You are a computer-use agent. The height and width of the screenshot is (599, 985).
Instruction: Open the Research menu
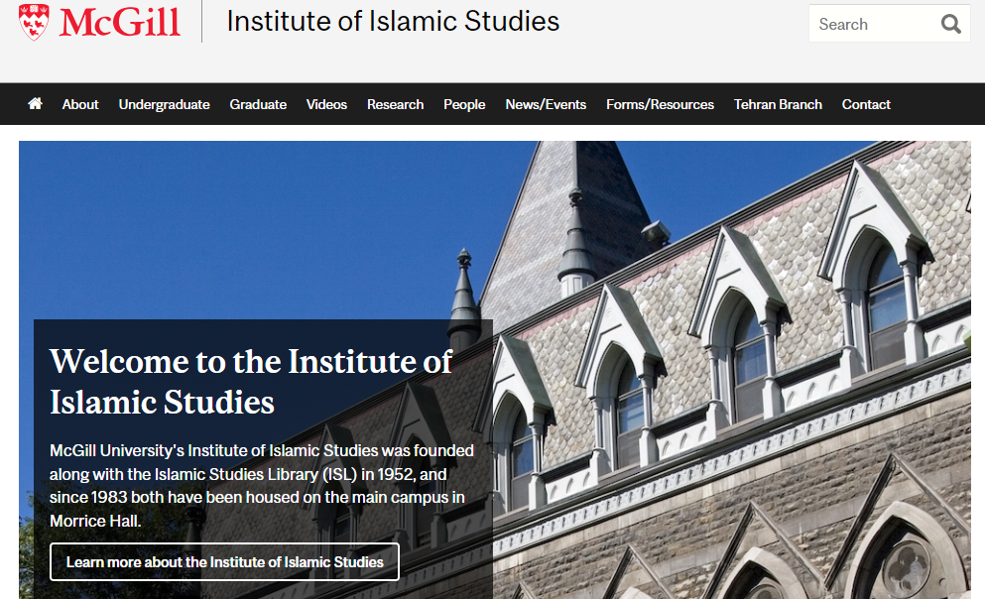point(395,104)
